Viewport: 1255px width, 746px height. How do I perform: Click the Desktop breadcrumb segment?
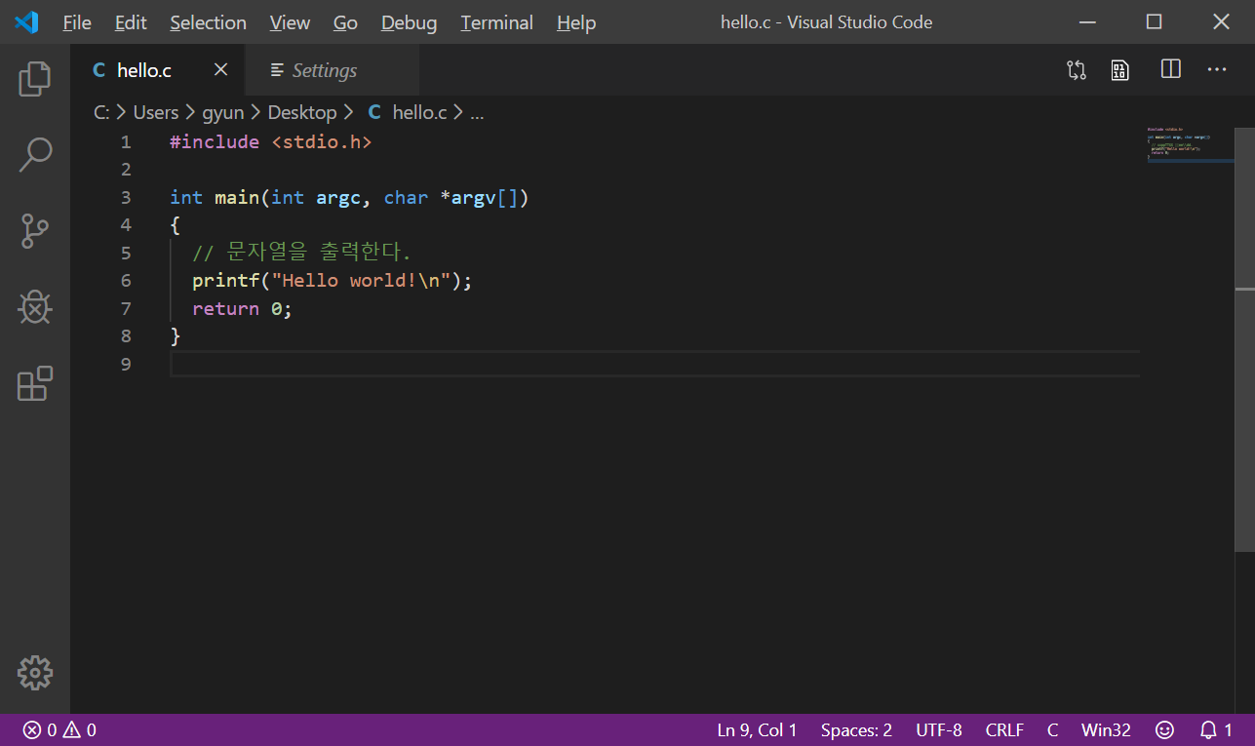(x=302, y=112)
